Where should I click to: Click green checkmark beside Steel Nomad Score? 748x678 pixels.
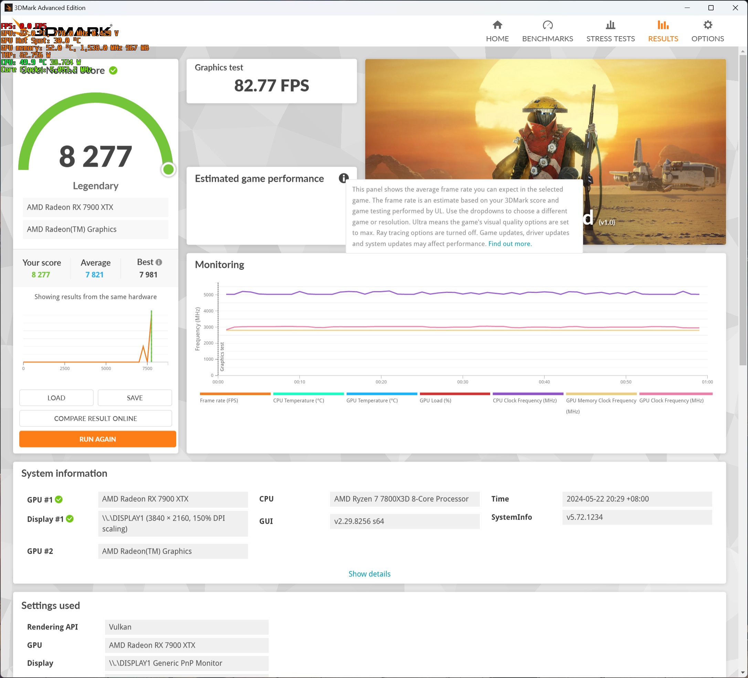coord(113,71)
